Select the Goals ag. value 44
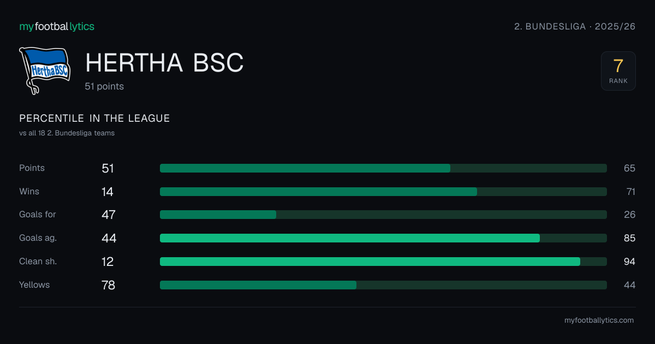 pos(109,238)
